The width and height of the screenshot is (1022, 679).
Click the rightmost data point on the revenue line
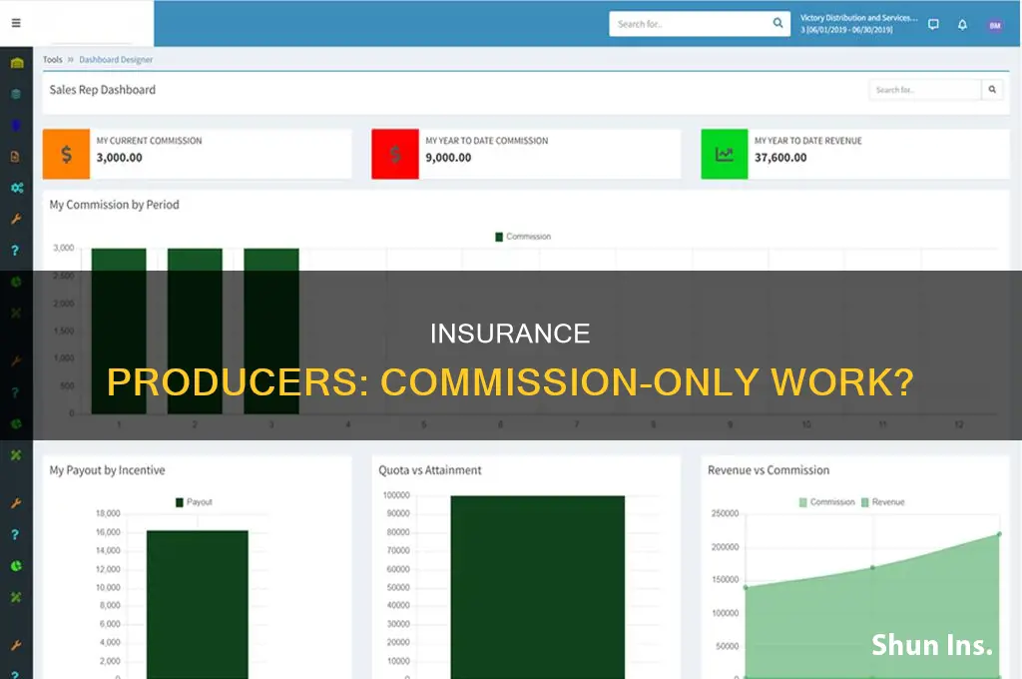[x=998, y=535]
